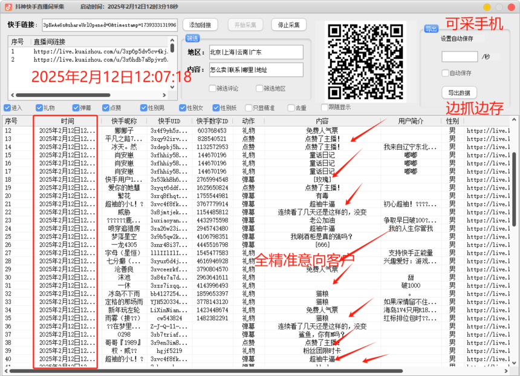Click the data table scroll-down arrow

click(x=514, y=363)
